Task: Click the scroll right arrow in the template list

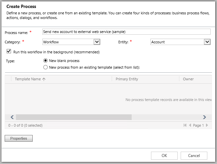Action: (x=204, y=117)
